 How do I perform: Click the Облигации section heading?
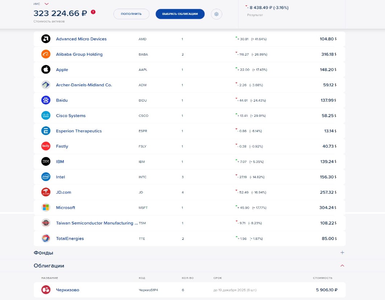(49, 266)
